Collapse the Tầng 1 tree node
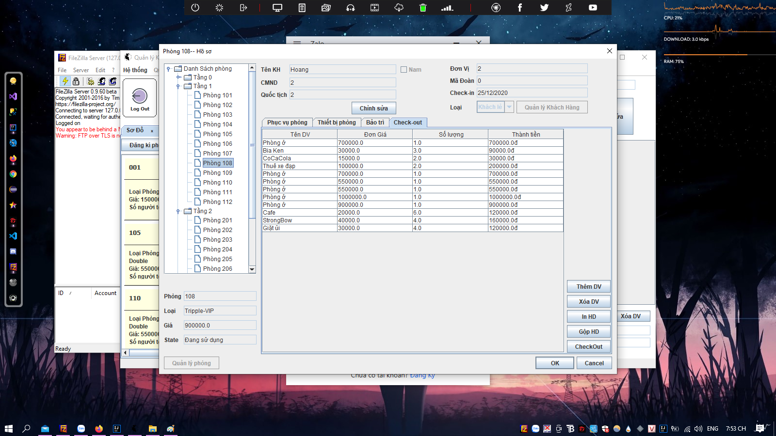Screen dimensions: 776x436 click(178, 86)
